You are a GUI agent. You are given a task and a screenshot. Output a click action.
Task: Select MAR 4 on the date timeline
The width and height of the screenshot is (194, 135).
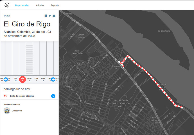tap(43, 79)
